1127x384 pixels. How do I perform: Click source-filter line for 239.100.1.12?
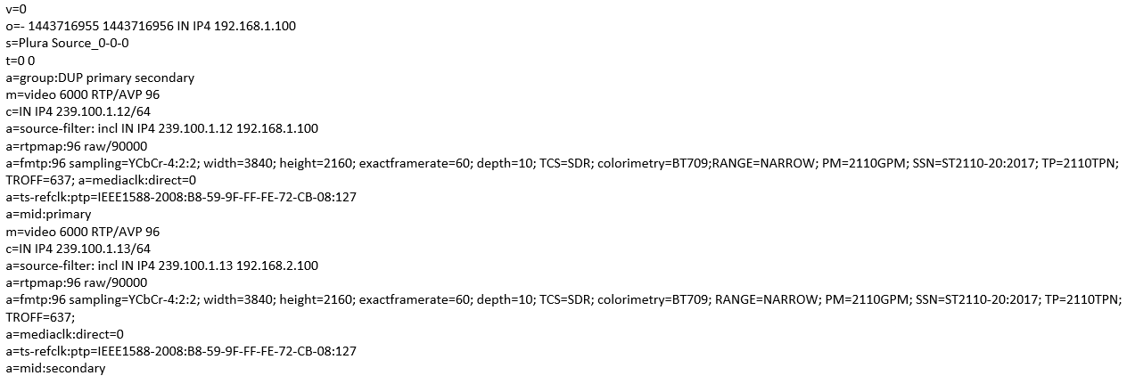[161, 129]
